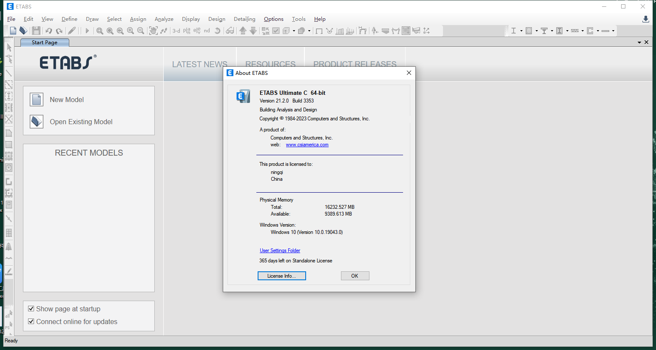Click the Set Display Options checkbox icon
The width and height of the screenshot is (656, 350).
(276, 31)
